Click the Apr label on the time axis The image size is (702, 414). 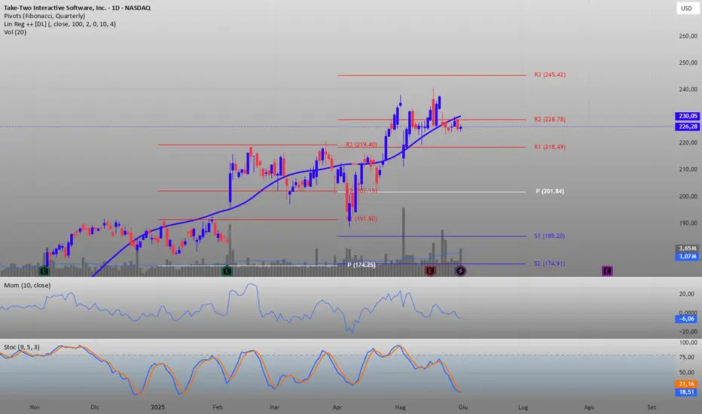tap(337, 407)
